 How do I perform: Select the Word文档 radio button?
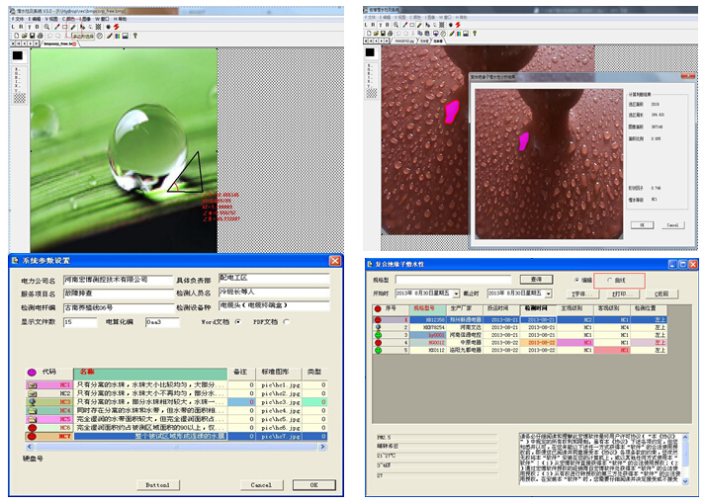pos(238,321)
